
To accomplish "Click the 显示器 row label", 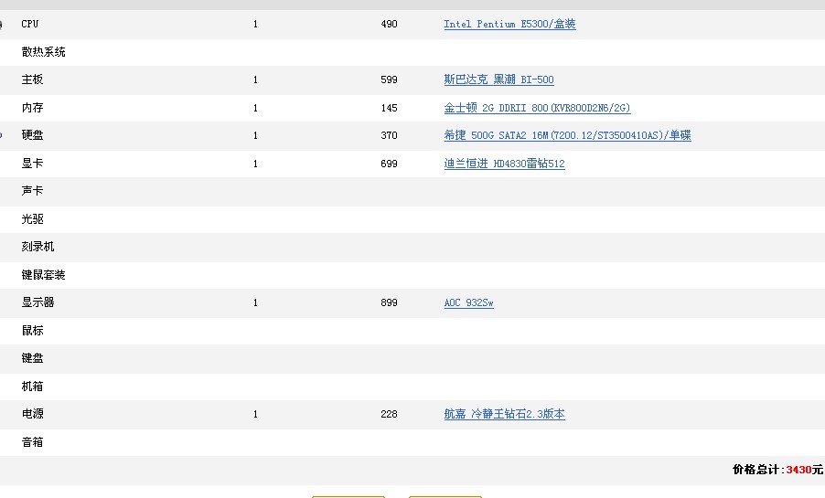I will (x=37, y=302).
